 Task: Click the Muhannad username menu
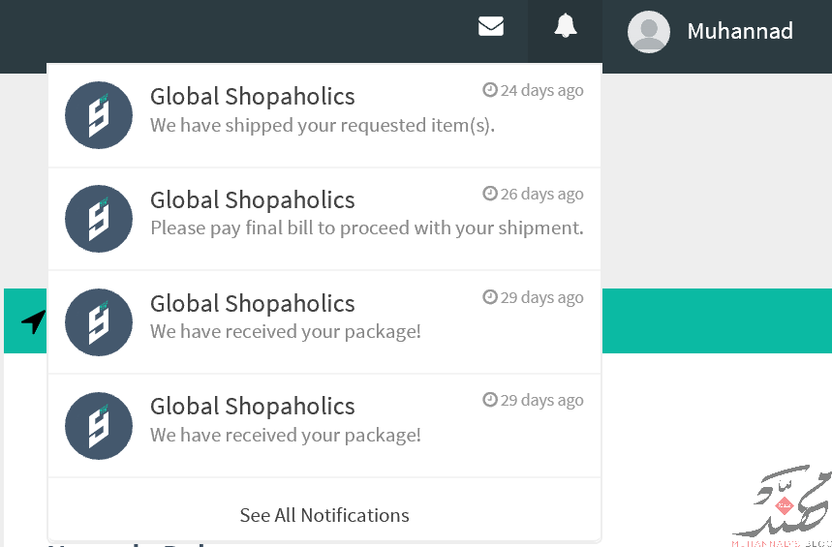coord(740,31)
